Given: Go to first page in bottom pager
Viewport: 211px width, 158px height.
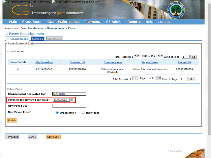Looking at the screenshot, I should tap(133, 78).
